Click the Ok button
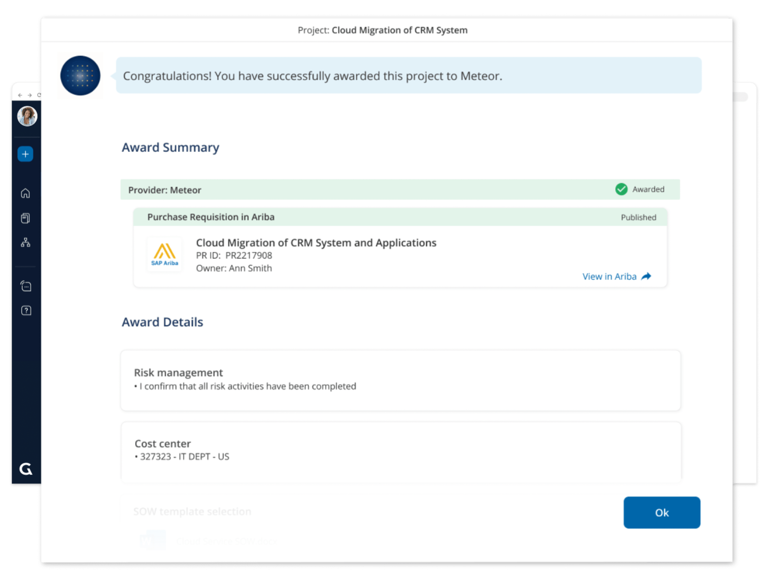 662,512
